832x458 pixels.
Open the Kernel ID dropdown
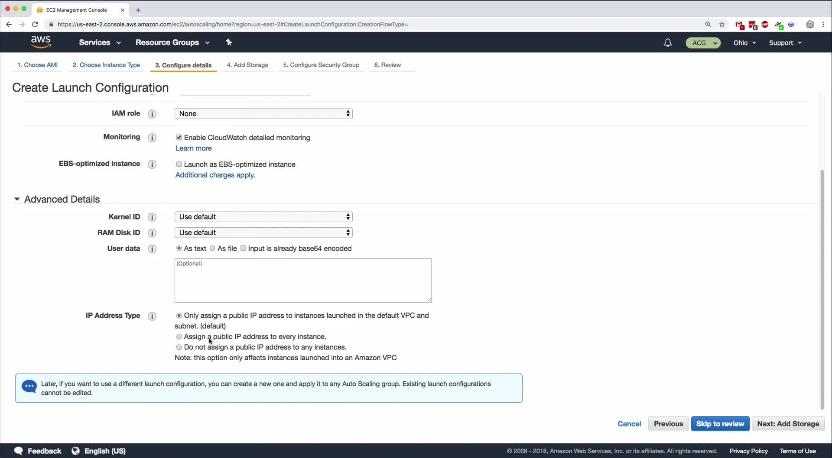point(263,217)
